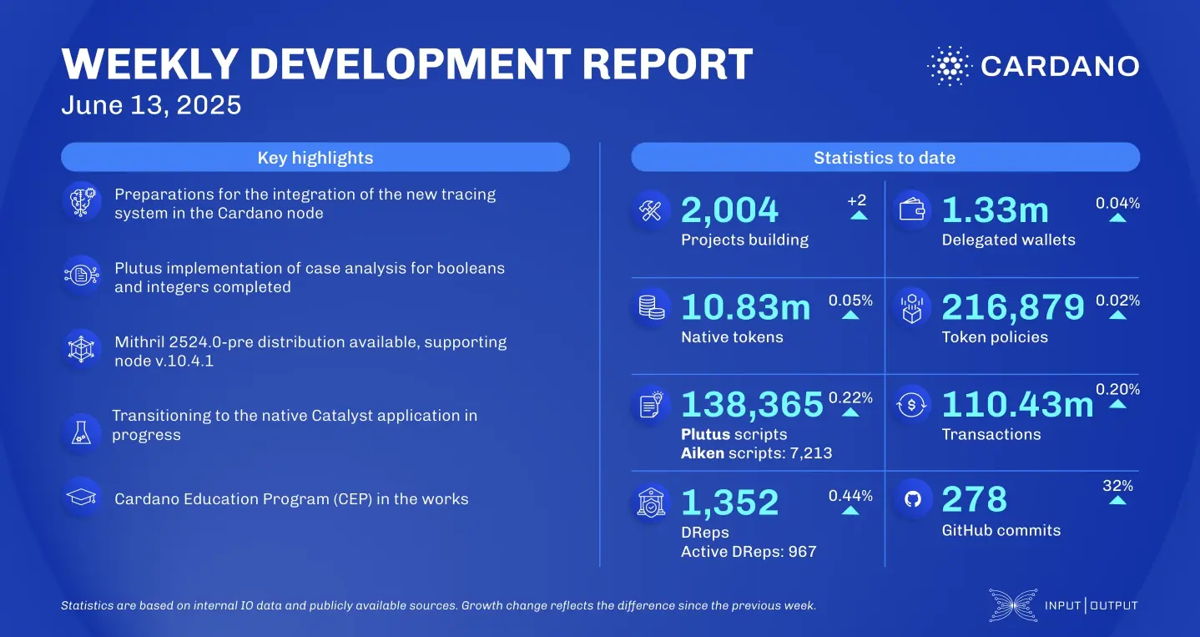The width and height of the screenshot is (1200, 637).
Task: Select the Mithril network cube icon
Action: pyautogui.click(x=82, y=349)
